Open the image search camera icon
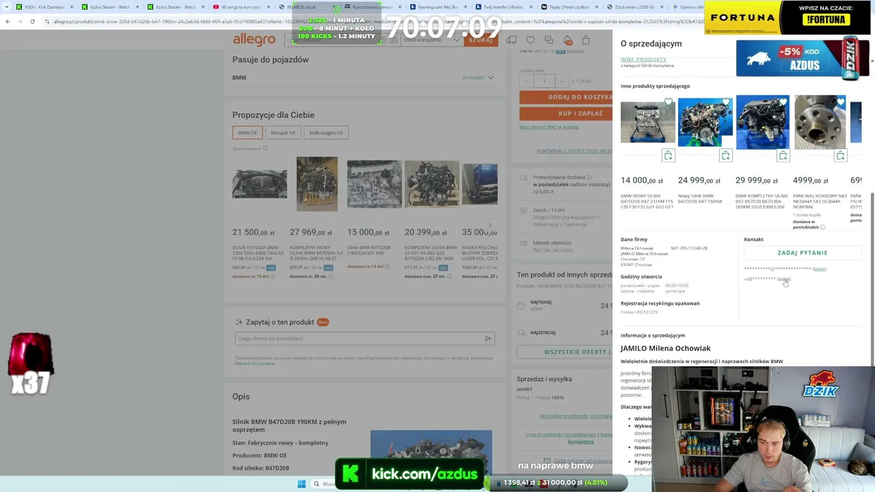Screen dimensions: 875x492 click(393, 40)
